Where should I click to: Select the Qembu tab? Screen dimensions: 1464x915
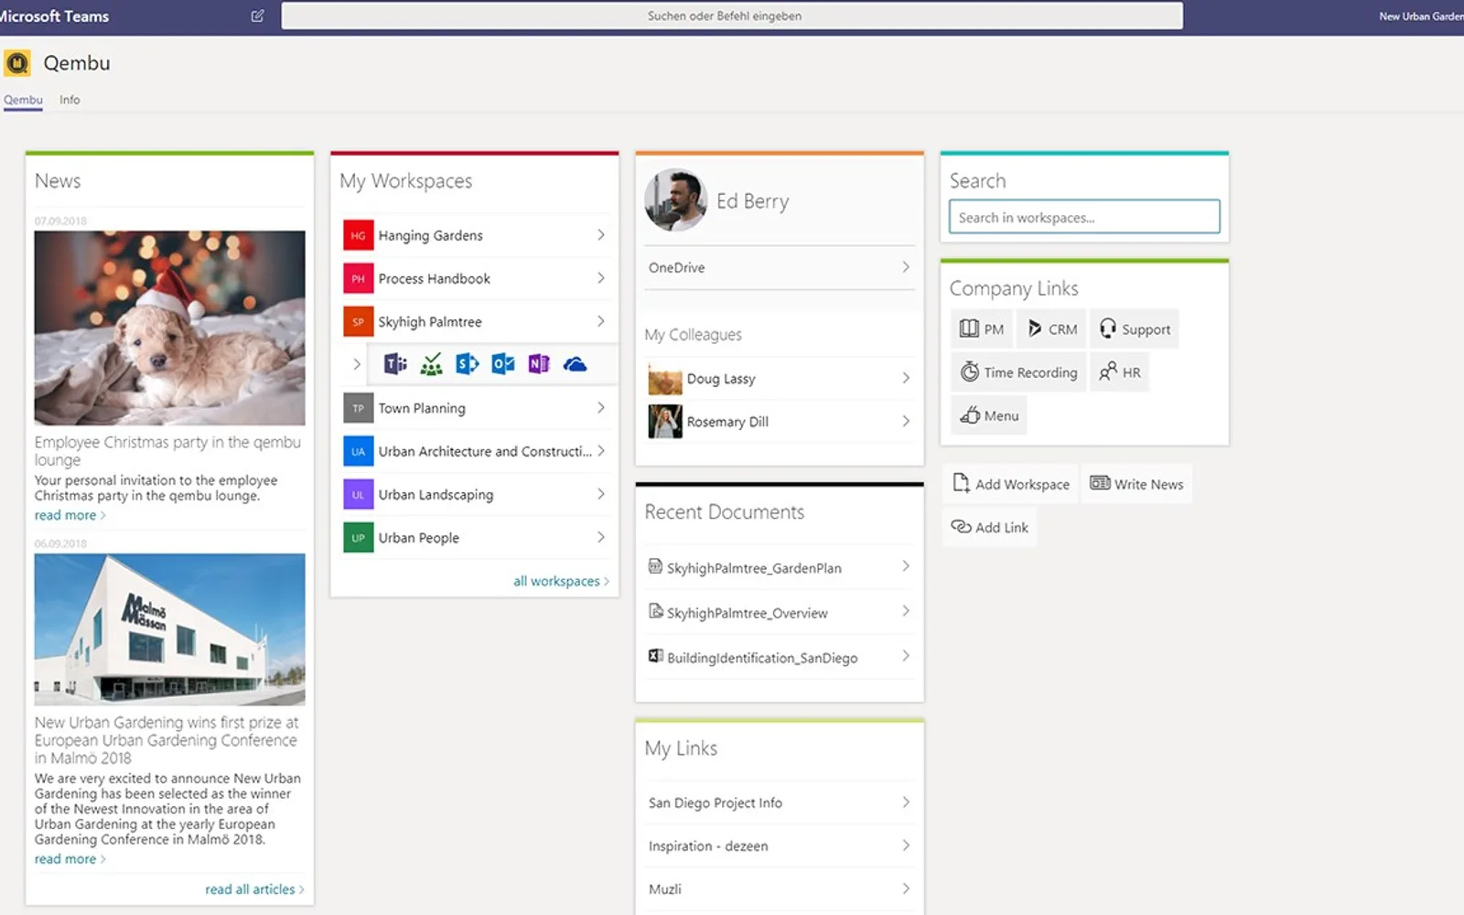(23, 100)
